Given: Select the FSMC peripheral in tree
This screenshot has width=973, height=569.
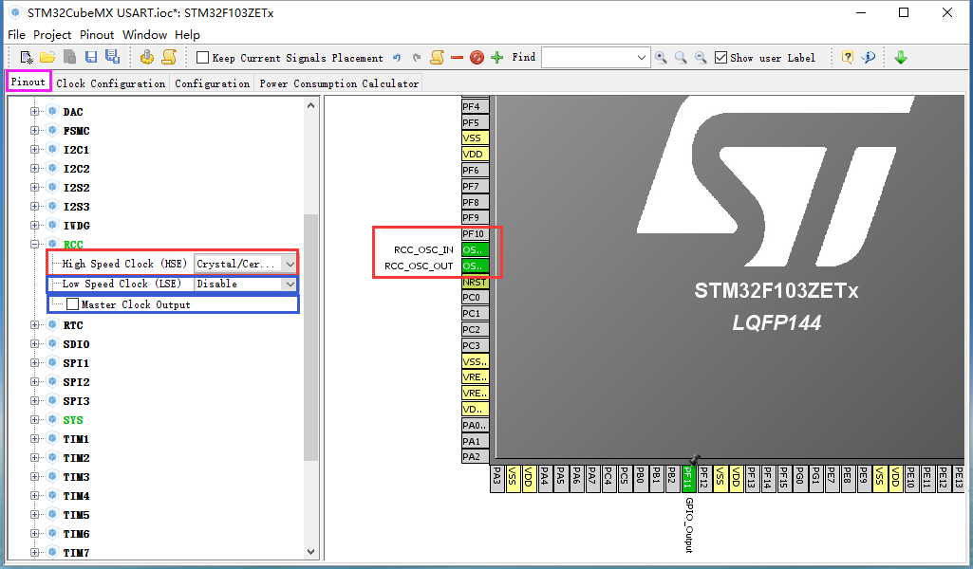Looking at the screenshot, I should point(76,131).
